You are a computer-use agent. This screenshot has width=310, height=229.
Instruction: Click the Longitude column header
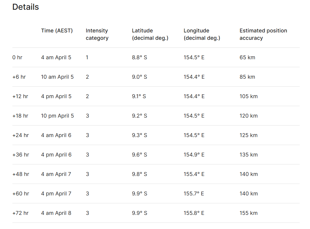202,34
